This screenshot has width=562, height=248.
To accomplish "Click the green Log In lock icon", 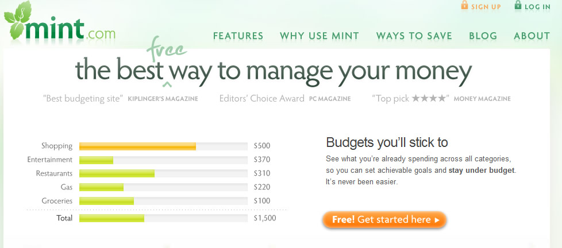I will click(518, 6).
